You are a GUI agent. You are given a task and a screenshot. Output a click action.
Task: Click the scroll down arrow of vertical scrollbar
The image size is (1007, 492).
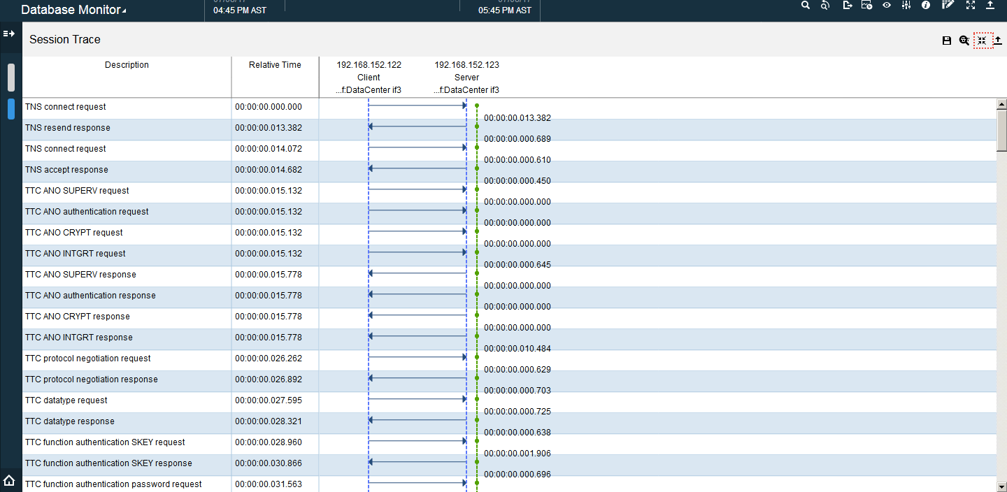tap(1001, 486)
